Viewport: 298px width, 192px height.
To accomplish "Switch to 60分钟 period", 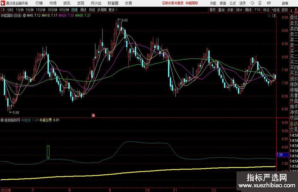I will point(64,10).
